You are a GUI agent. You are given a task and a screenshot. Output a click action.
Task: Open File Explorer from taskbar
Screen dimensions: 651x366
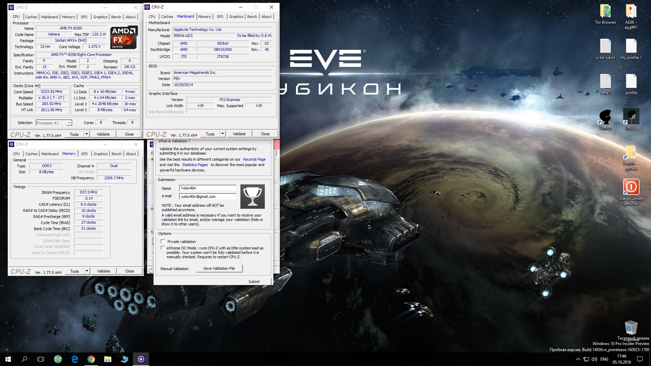pos(107,359)
